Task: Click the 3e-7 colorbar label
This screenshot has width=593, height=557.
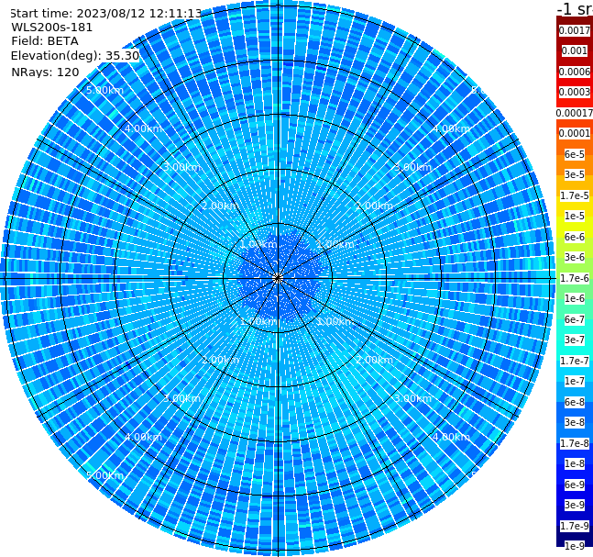Action: coord(575,340)
